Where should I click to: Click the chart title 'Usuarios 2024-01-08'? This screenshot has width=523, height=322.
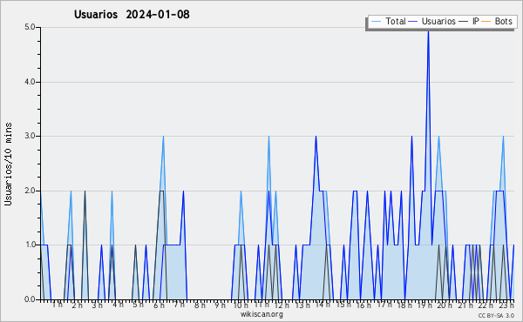pos(132,14)
